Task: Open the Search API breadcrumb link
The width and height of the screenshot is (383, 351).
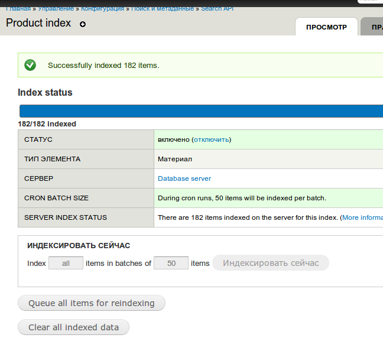Action: click(217, 9)
